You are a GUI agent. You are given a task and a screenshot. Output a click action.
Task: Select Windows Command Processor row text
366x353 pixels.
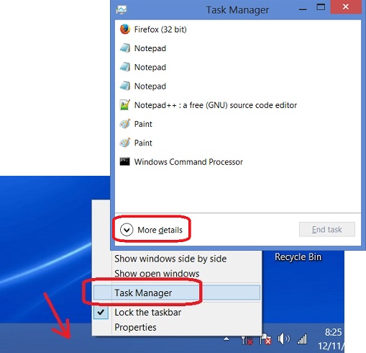coord(188,162)
